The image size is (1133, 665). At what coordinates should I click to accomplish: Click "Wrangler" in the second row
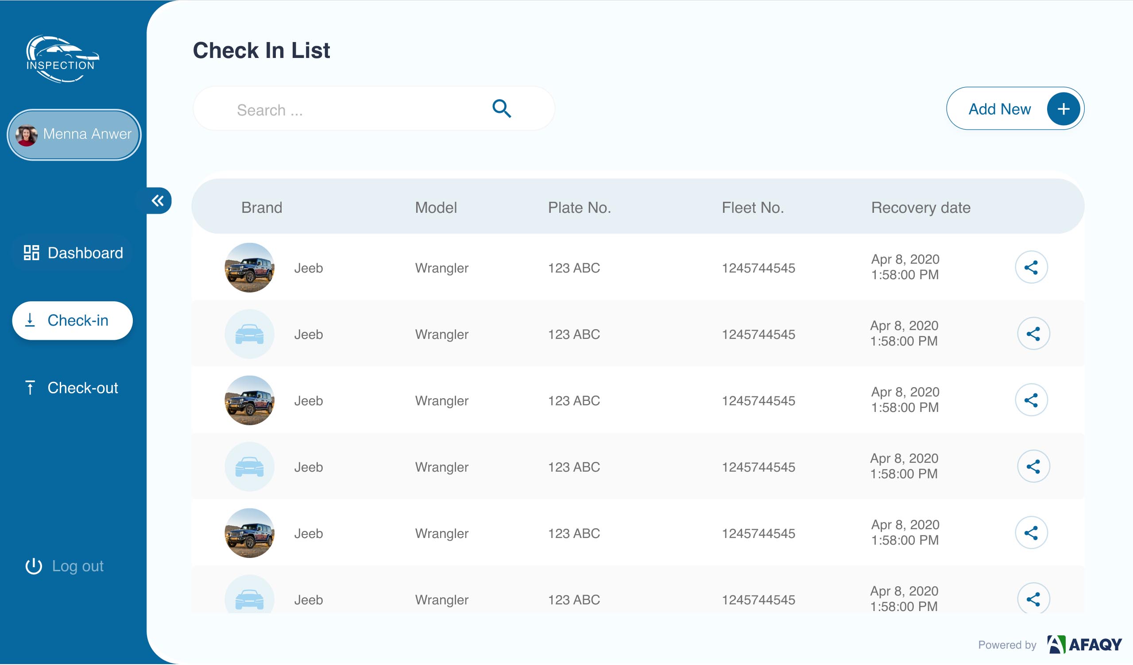(442, 335)
